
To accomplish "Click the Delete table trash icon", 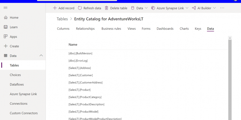I will [107, 8].
